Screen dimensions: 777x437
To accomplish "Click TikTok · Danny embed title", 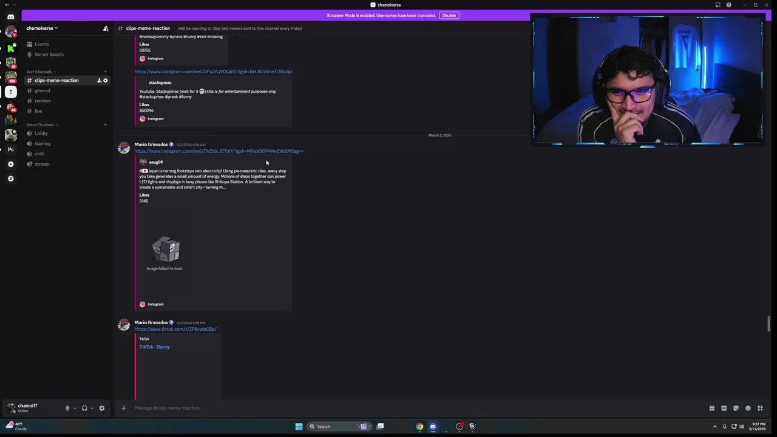I will pos(154,347).
